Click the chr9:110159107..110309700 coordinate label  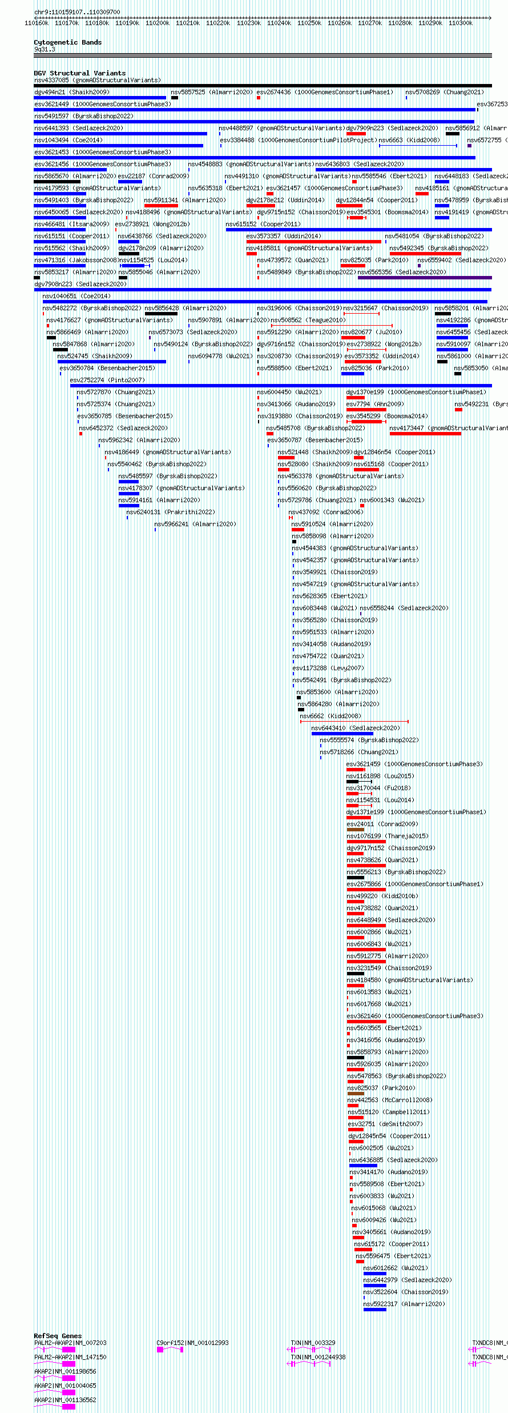tap(77, 11)
